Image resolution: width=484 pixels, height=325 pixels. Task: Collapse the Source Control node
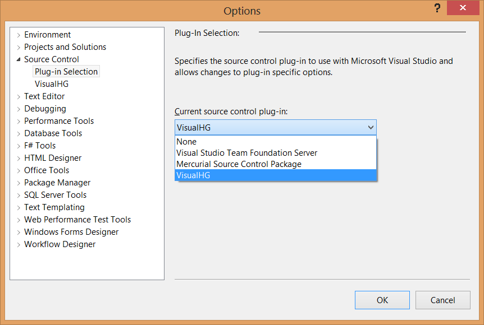pos(19,59)
